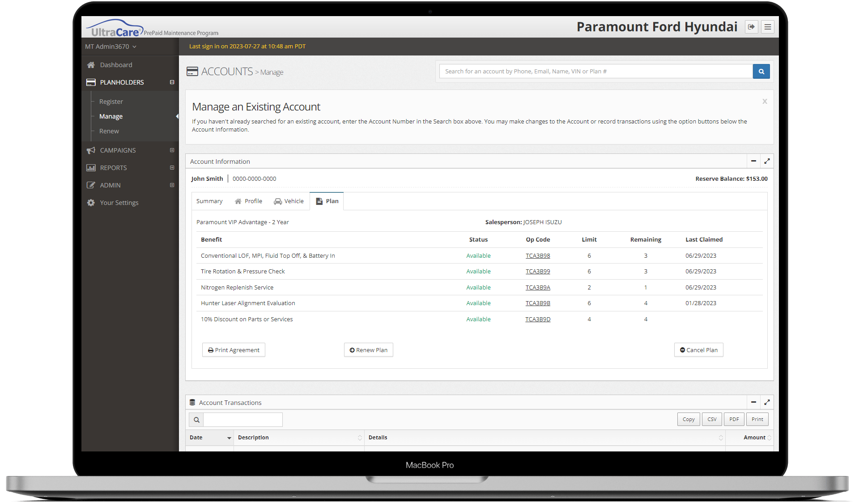Click the Accounts breadcrumb card icon

[x=192, y=72]
